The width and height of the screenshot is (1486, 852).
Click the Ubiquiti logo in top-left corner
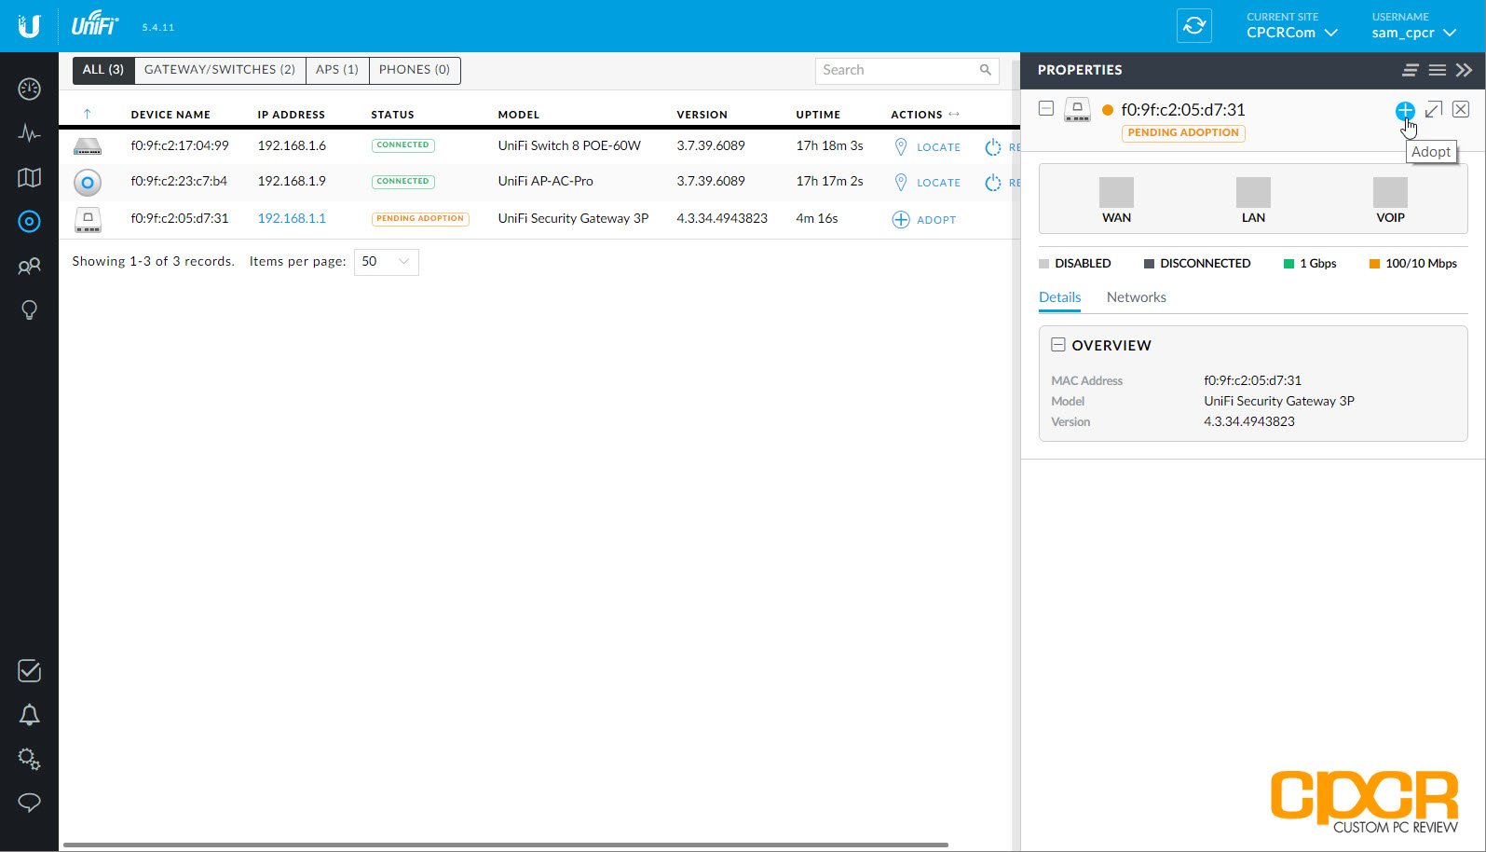29,26
